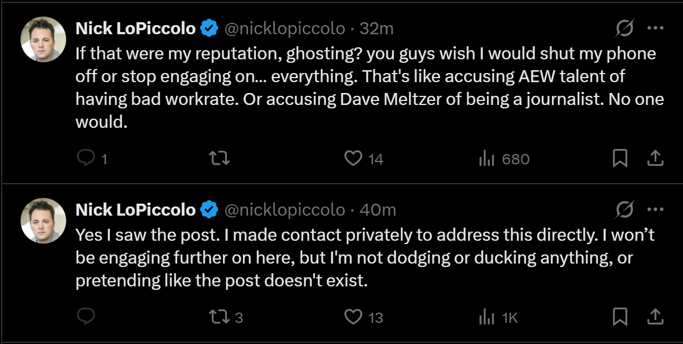Open Nick LoPiccolo name on 32m tweet
This screenshot has height=344, width=683.
(x=136, y=29)
